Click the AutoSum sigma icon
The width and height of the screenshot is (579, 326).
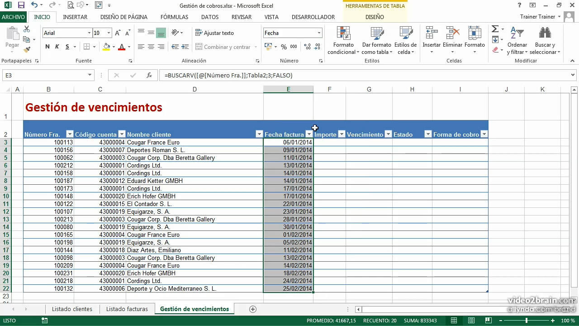(x=495, y=29)
